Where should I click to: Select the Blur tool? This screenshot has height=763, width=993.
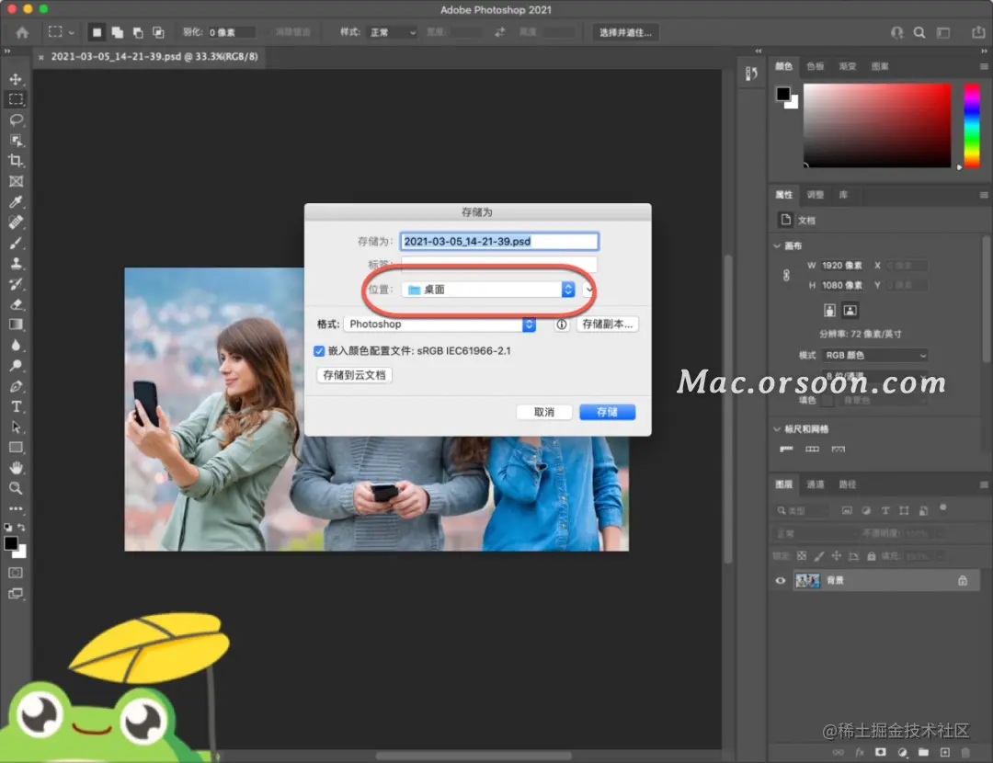point(16,345)
